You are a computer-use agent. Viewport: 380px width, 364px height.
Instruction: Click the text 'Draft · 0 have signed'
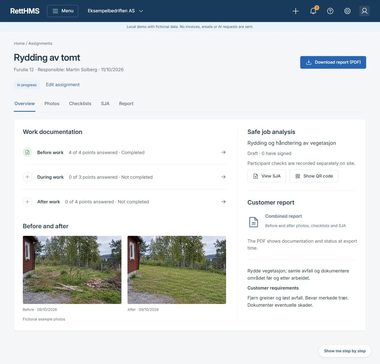pyautogui.click(x=269, y=153)
